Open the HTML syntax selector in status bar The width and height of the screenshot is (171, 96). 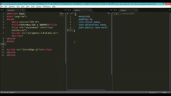click(164, 93)
